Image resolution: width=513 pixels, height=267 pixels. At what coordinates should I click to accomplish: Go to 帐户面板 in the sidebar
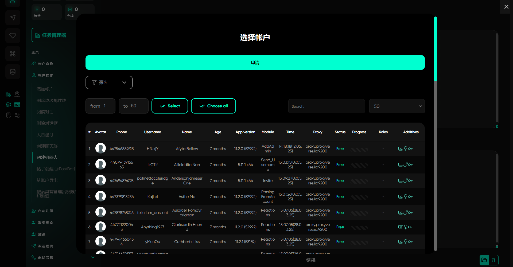[x=45, y=64]
